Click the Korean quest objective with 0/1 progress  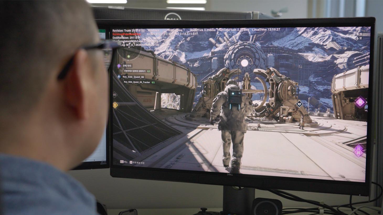(137, 71)
